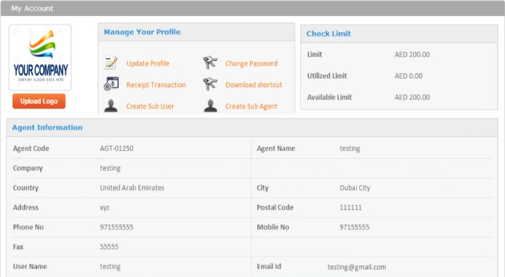Click the Manage Your Profile heading
The width and height of the screenshot is (505, 277).
(142, 32)
